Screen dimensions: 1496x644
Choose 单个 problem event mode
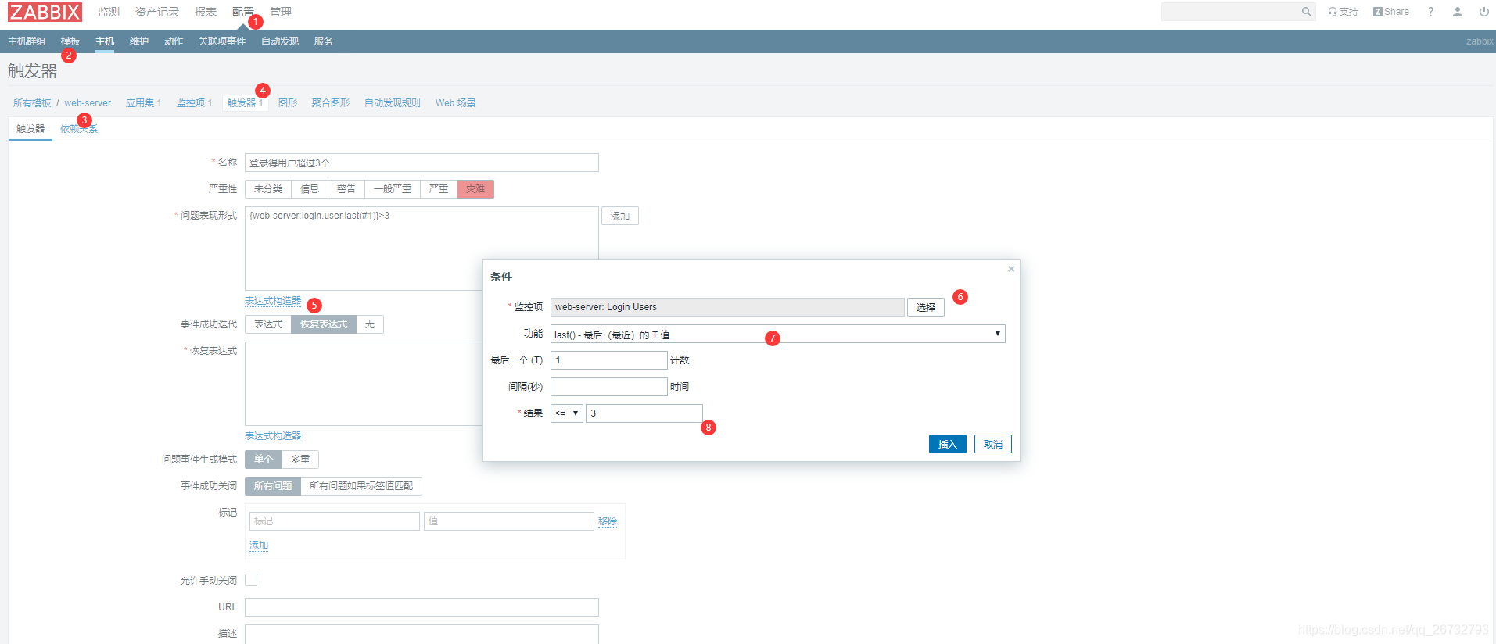[x=264, y=460]
